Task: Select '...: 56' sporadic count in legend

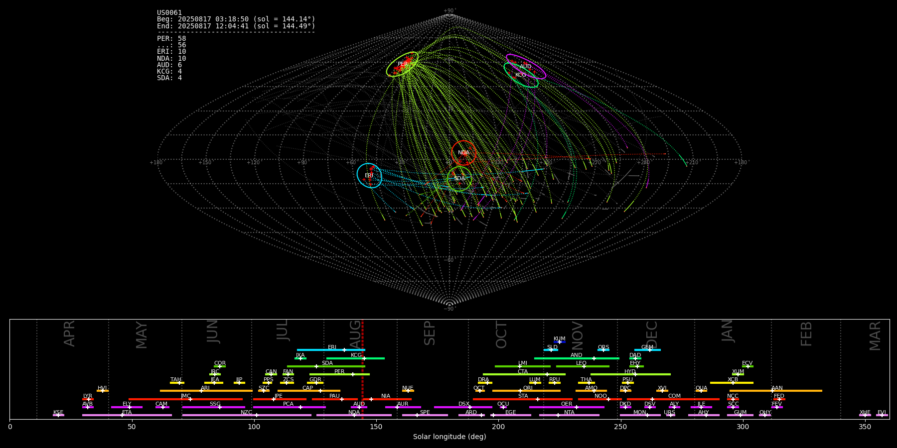Action: [171, 45]
